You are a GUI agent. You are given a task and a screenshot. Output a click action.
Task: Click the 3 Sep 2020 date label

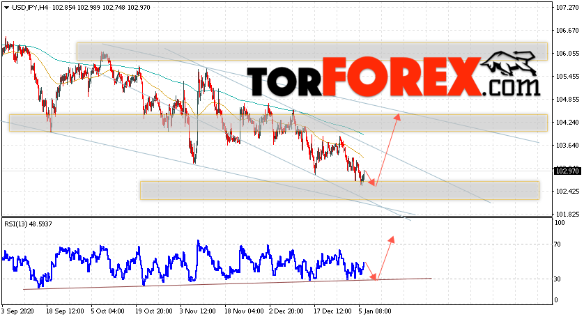[x=17, y=311]
